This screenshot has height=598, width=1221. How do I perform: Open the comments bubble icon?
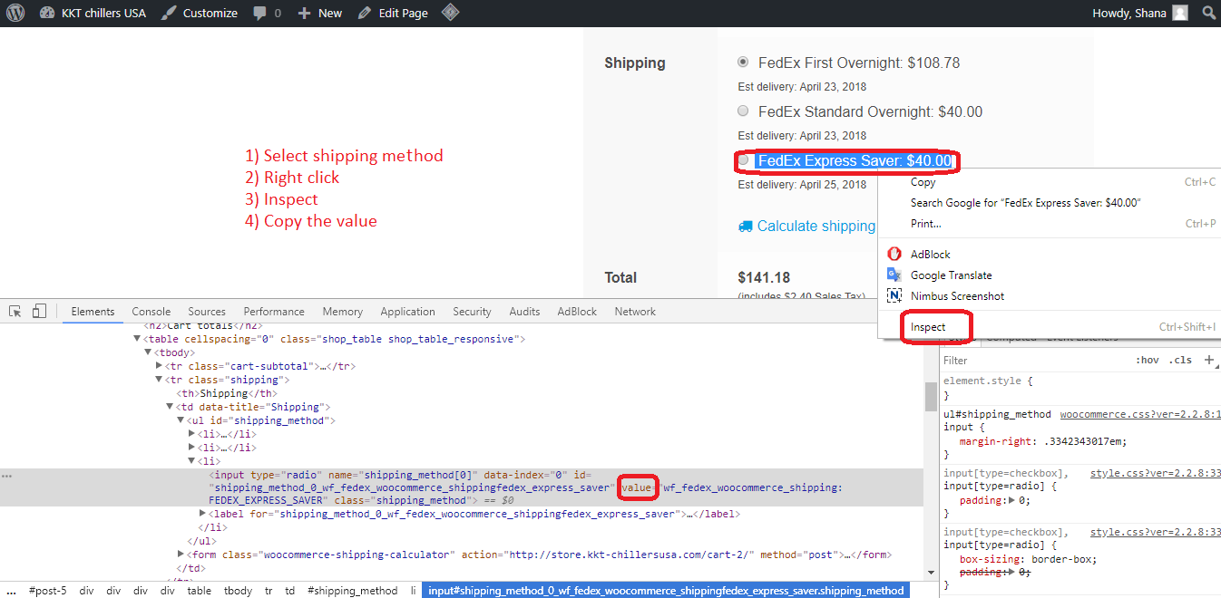tap(260, 14)
